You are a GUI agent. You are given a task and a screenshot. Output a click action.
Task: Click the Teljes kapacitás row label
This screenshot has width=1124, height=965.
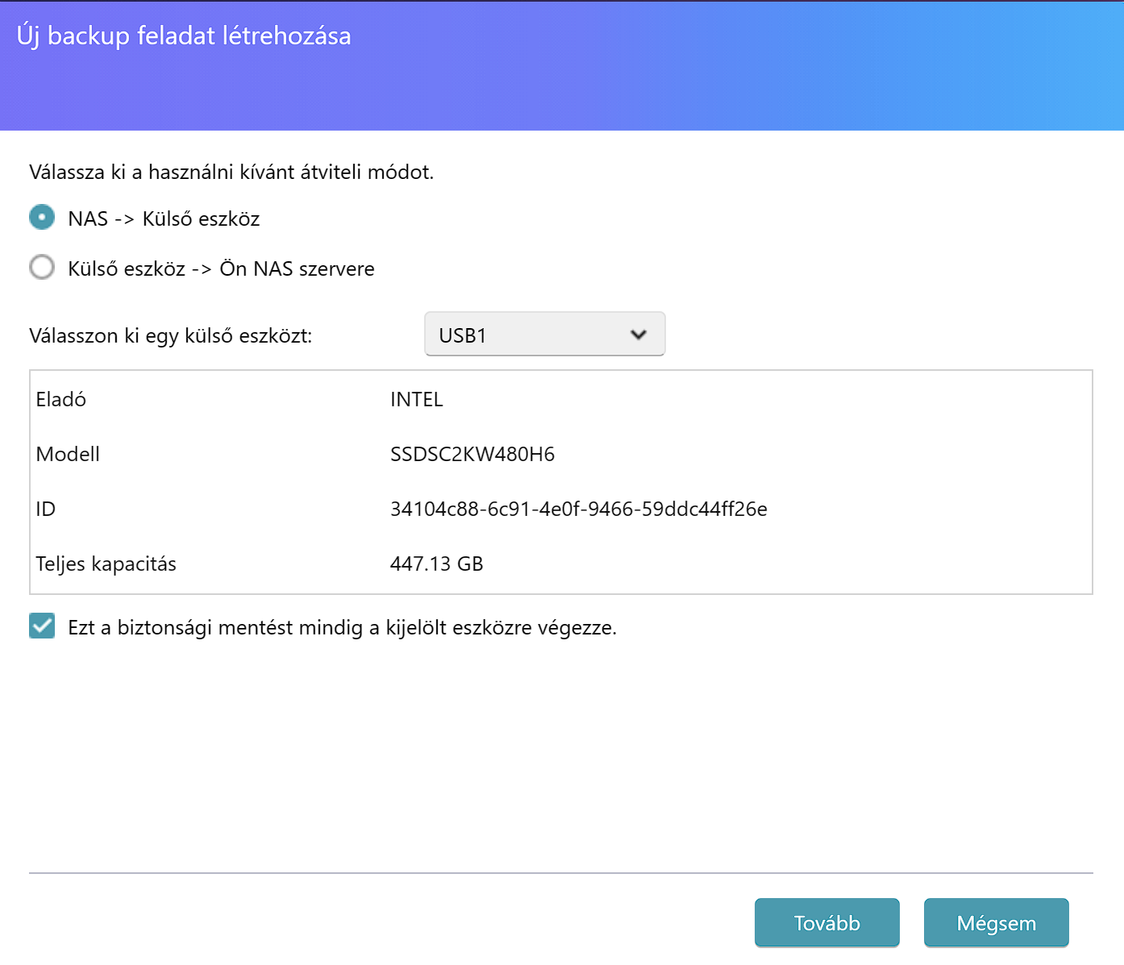pyautogui.click(x=106, y=564)
